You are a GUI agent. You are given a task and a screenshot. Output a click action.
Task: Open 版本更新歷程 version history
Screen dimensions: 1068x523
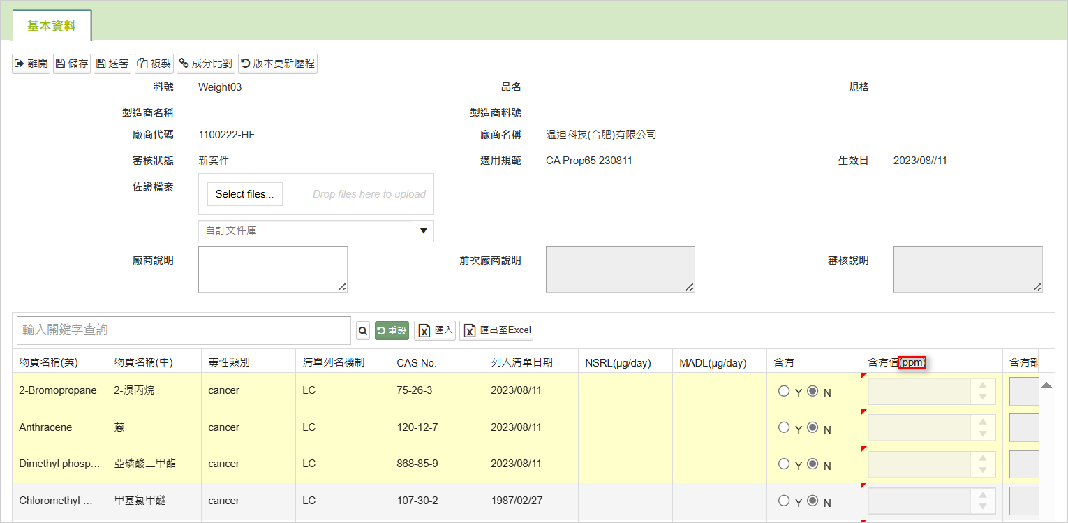pyautogui.click(x=278, y=64)
